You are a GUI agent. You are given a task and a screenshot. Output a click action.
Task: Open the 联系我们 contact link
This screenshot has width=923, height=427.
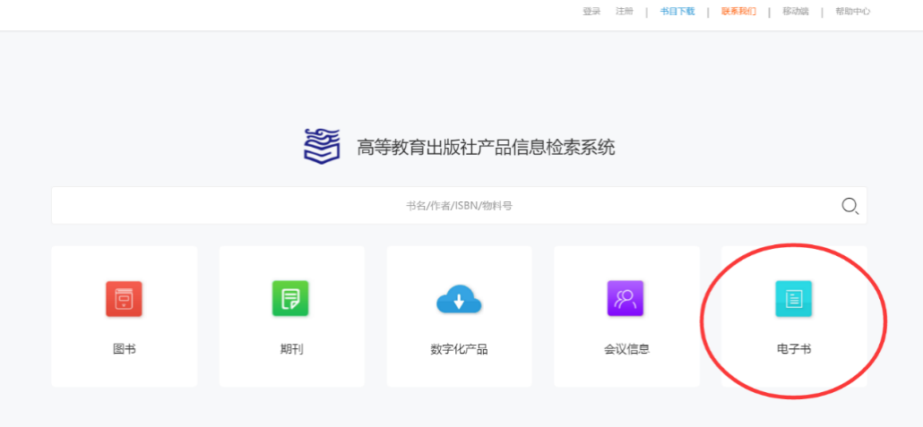point(738,12)
